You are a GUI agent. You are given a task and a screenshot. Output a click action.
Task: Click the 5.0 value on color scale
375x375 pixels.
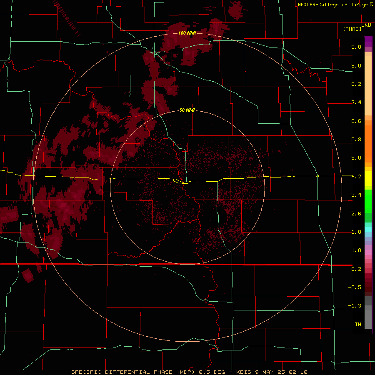pos(356,158)
